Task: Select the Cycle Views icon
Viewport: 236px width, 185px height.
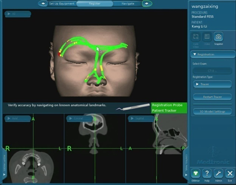Action: click(x=196, y=36)
